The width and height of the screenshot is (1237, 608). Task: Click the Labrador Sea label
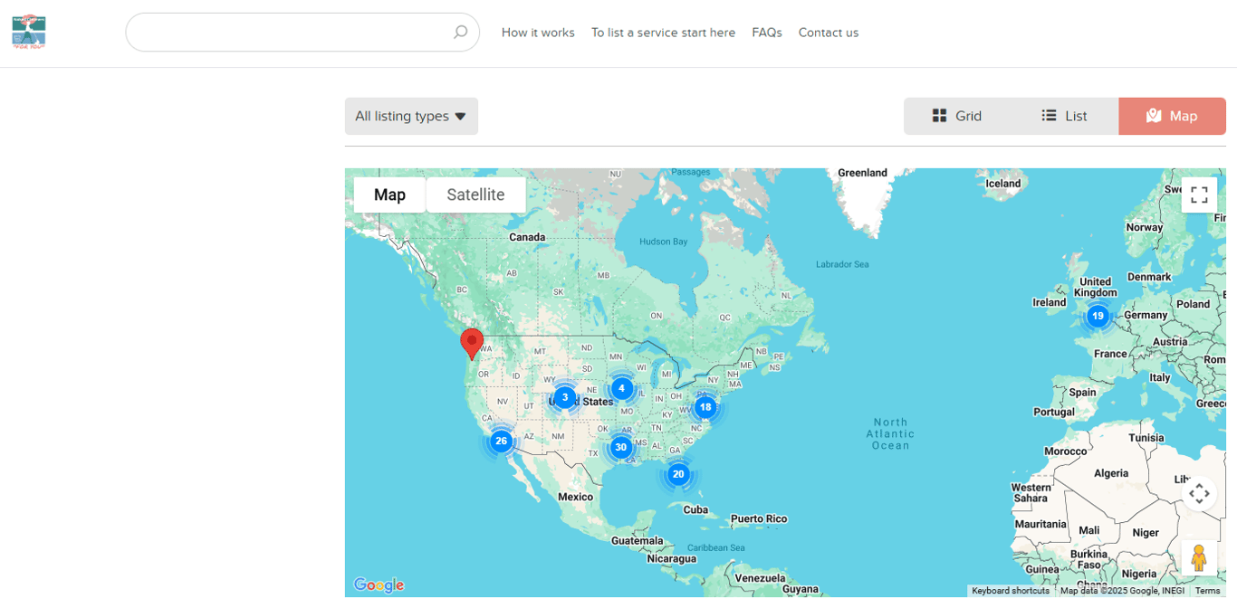842,264
